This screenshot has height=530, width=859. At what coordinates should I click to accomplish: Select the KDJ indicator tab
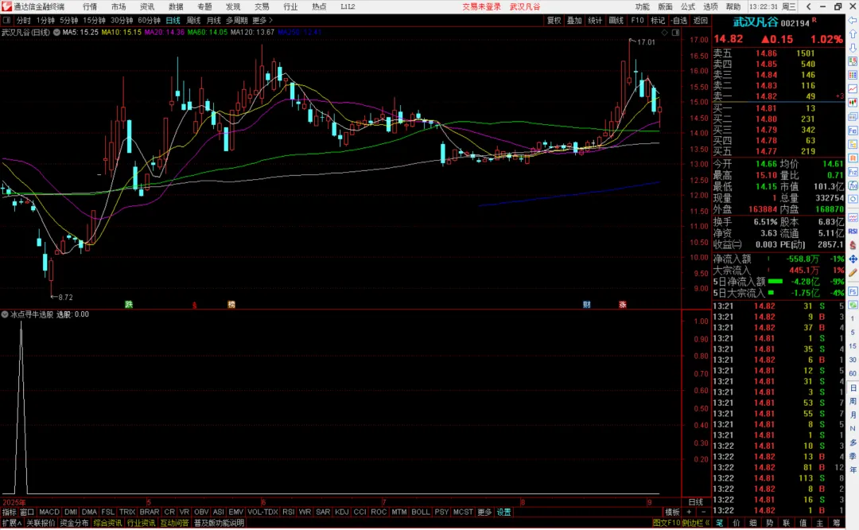(341, 512)
